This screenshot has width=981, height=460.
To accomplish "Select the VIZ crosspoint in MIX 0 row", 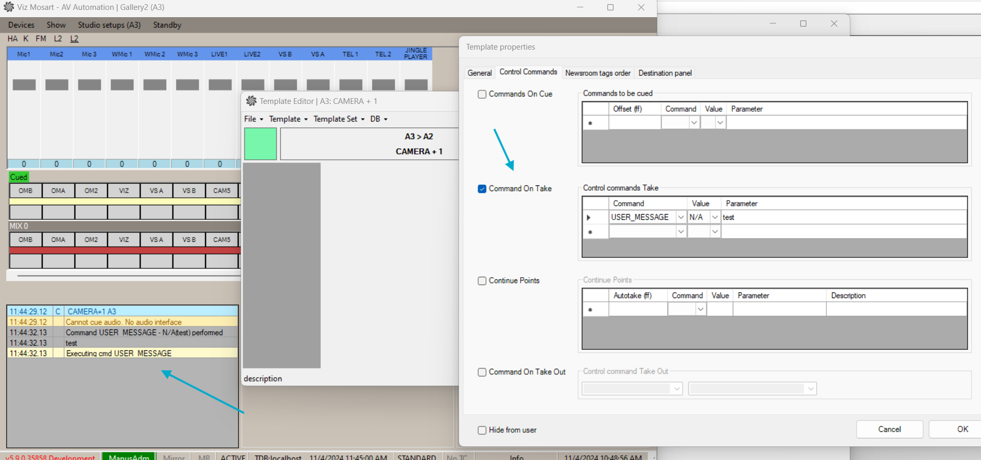I will coord(124,240).
